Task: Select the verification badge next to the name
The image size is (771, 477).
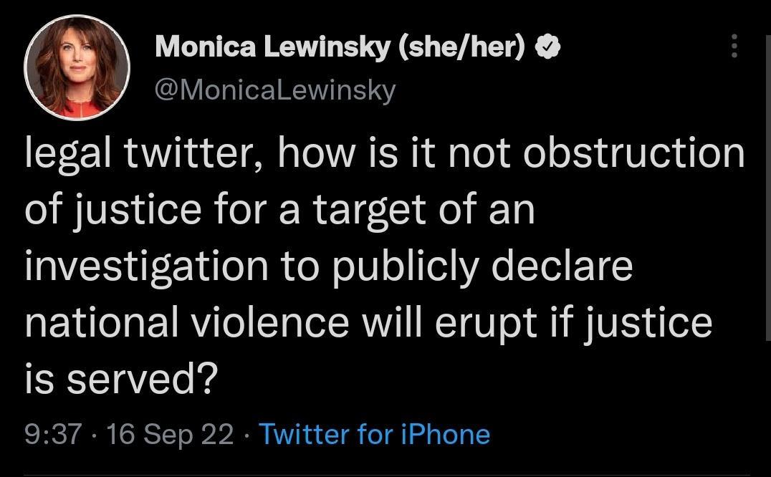Action: coord(548,47)
